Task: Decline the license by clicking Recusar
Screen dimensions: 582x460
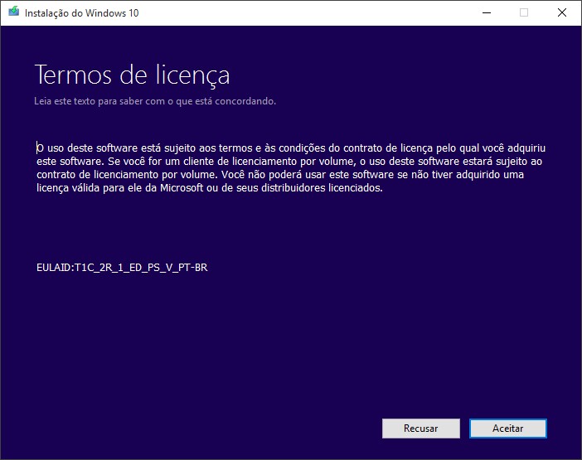Action: pyautogui.click(x=421, y=429)
